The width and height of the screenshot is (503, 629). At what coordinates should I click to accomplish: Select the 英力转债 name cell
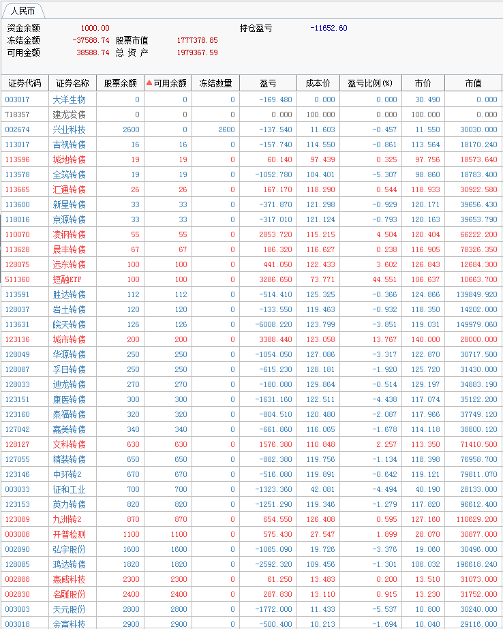pyautogui.click(x=70, y=504)
